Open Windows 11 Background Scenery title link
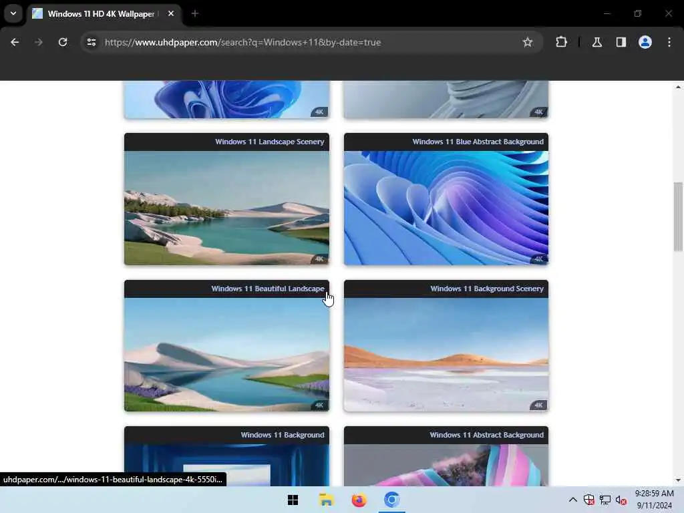The image size is (684, 513). pos(487,289)
